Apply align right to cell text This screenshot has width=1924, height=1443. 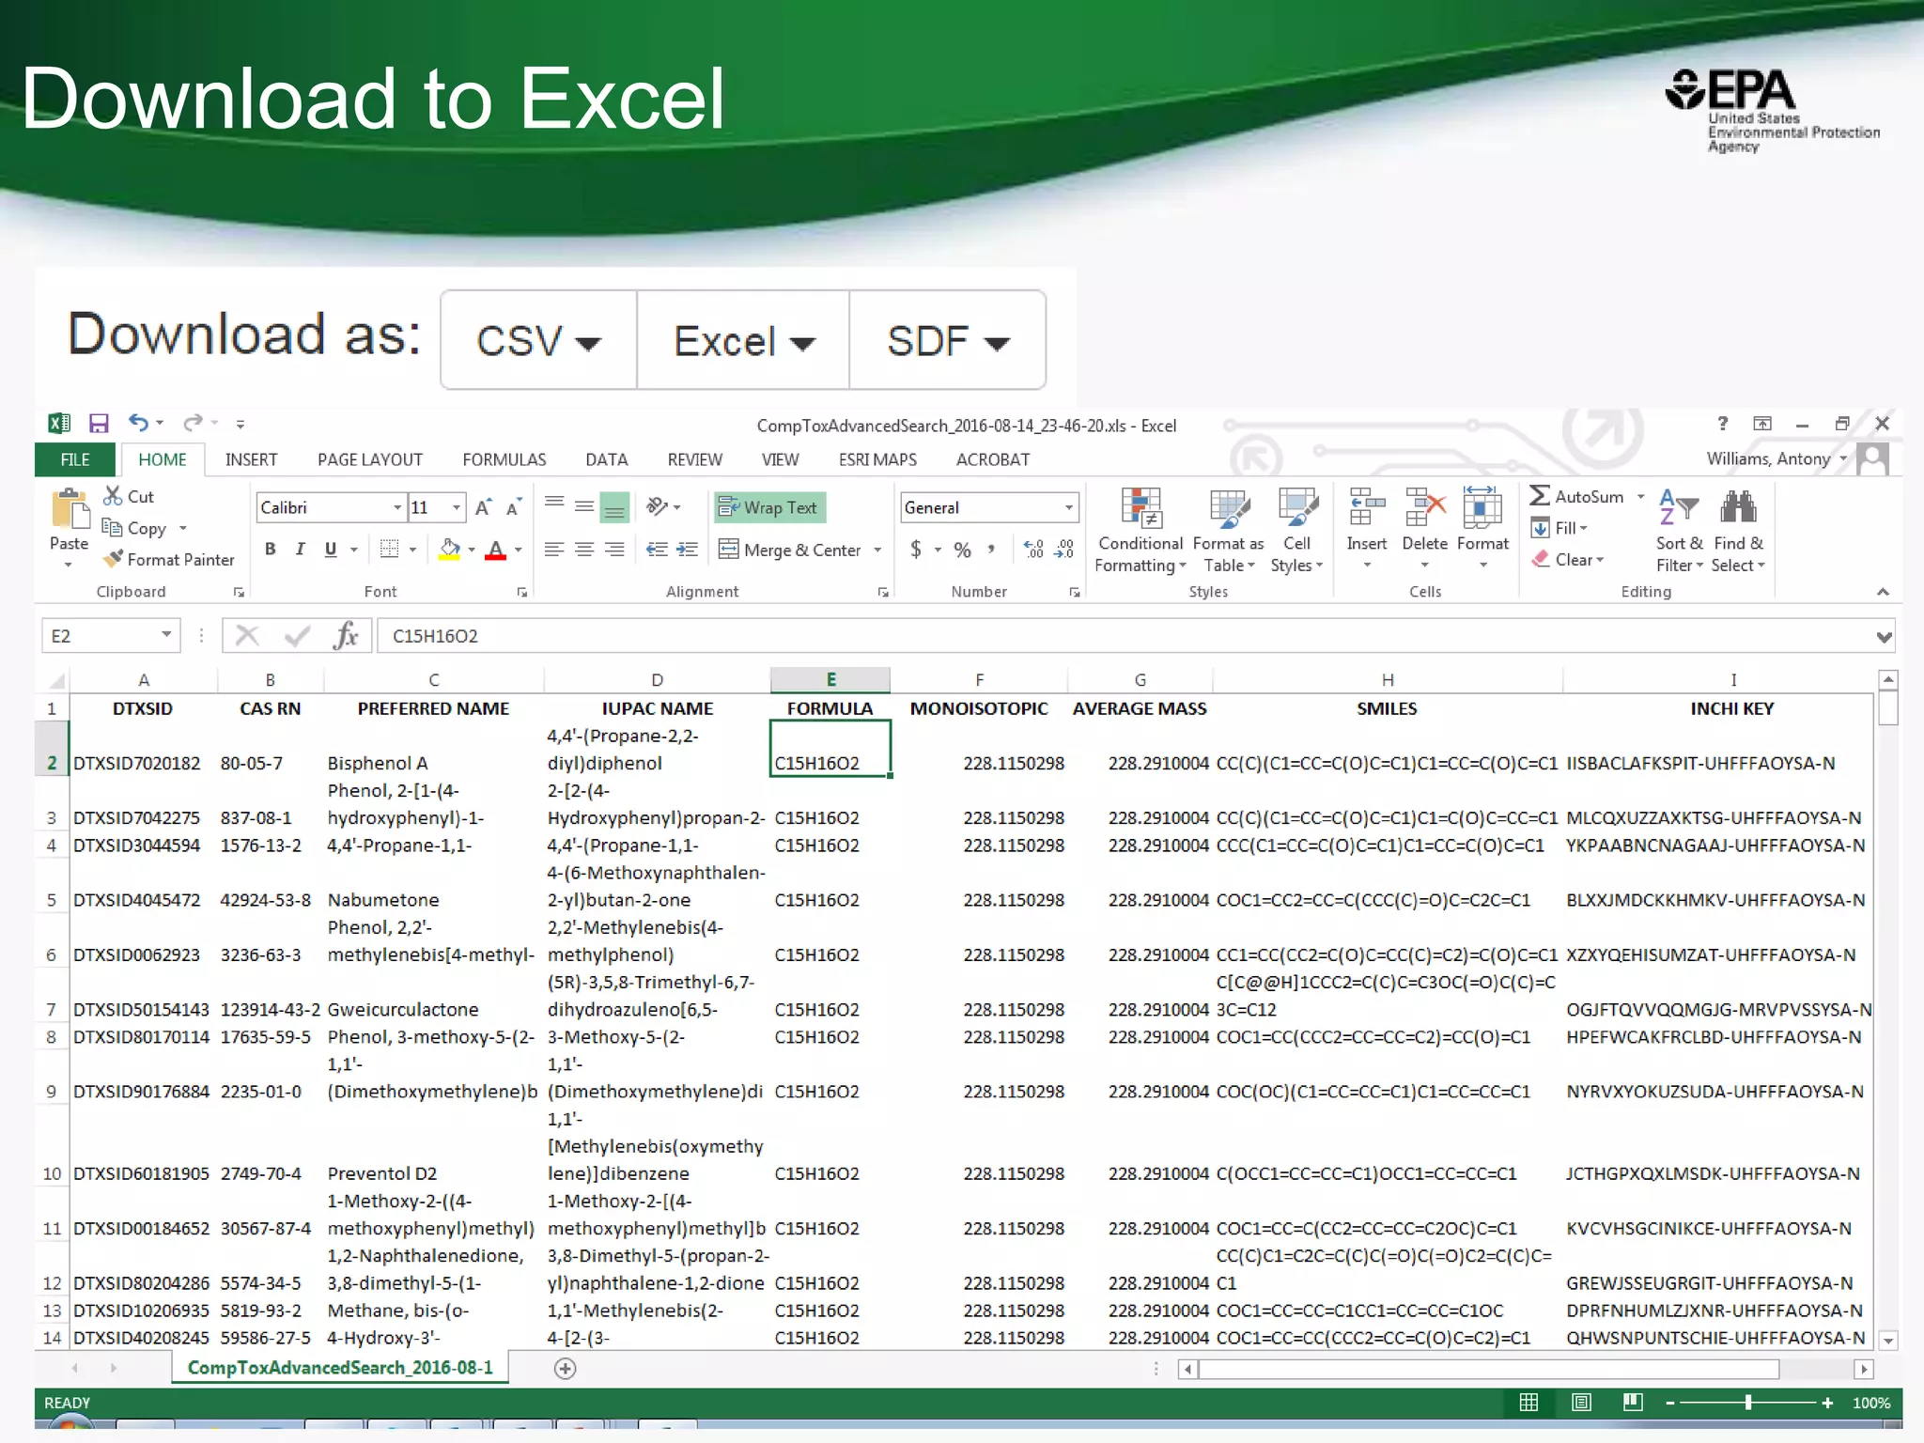tap(614, 550)
